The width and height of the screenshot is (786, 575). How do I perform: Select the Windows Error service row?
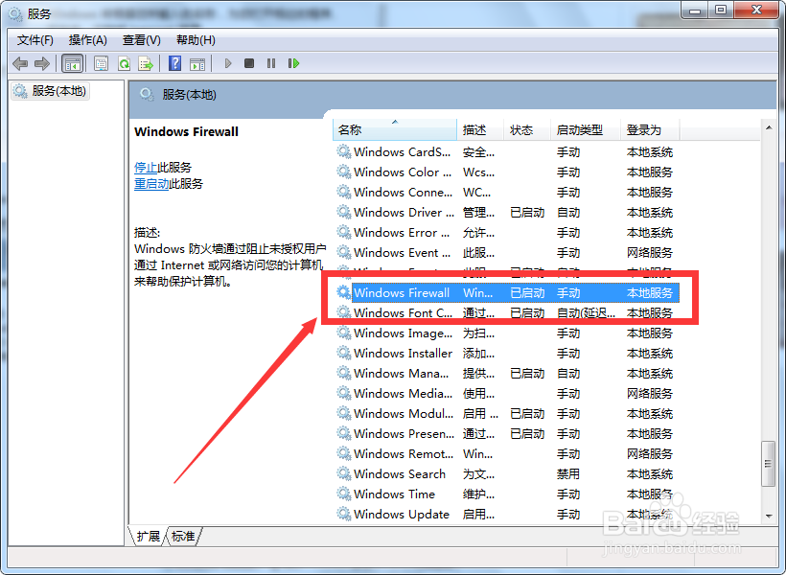[x=506, y=233]
